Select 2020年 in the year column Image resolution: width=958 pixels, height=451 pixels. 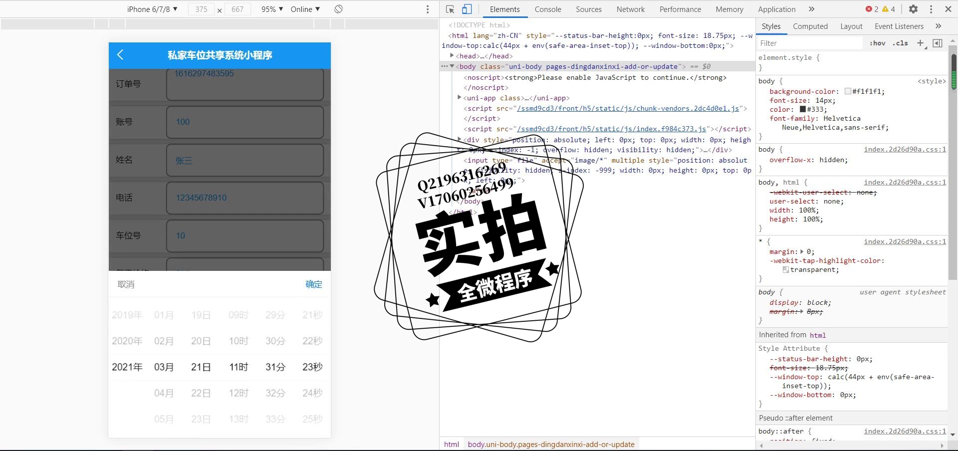tap(127, 341)
